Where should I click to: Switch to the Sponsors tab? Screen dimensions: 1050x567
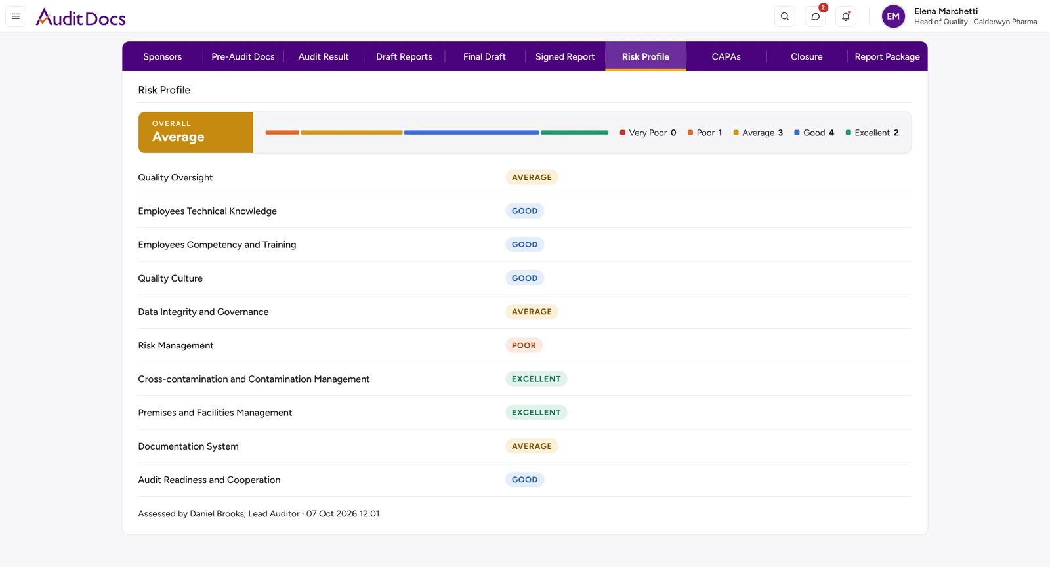(163, 56)
